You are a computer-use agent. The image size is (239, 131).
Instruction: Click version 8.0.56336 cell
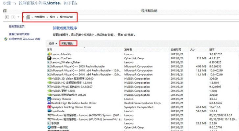[x=215, y=66]
